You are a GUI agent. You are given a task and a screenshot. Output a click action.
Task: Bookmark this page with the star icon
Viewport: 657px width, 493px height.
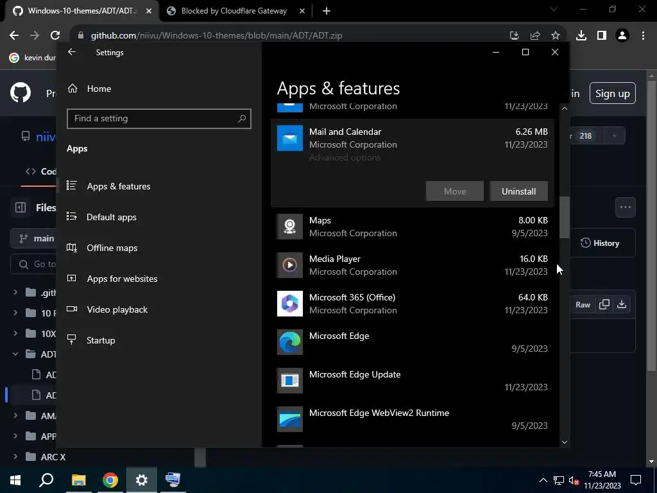[x=555, y=36]
